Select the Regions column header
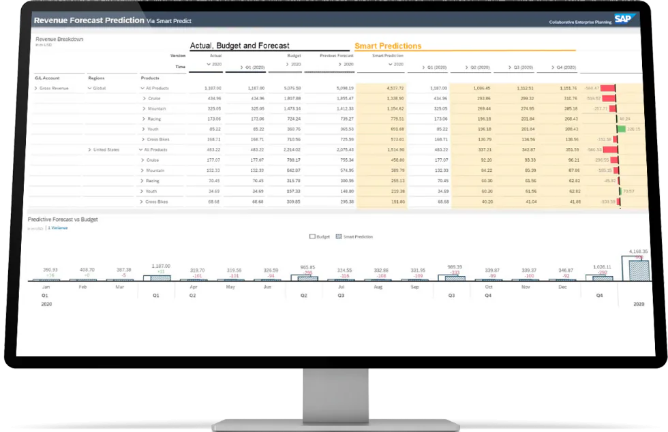This screenshot has height=432, width=668. (x=96, y=78)
